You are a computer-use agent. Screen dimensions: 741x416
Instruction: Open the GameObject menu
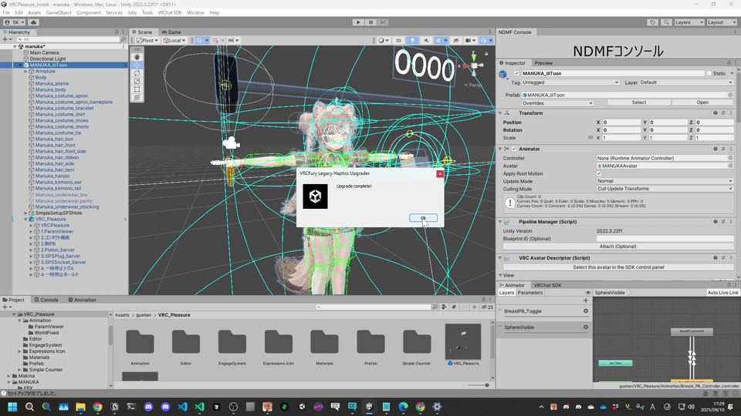pos(59,13)
